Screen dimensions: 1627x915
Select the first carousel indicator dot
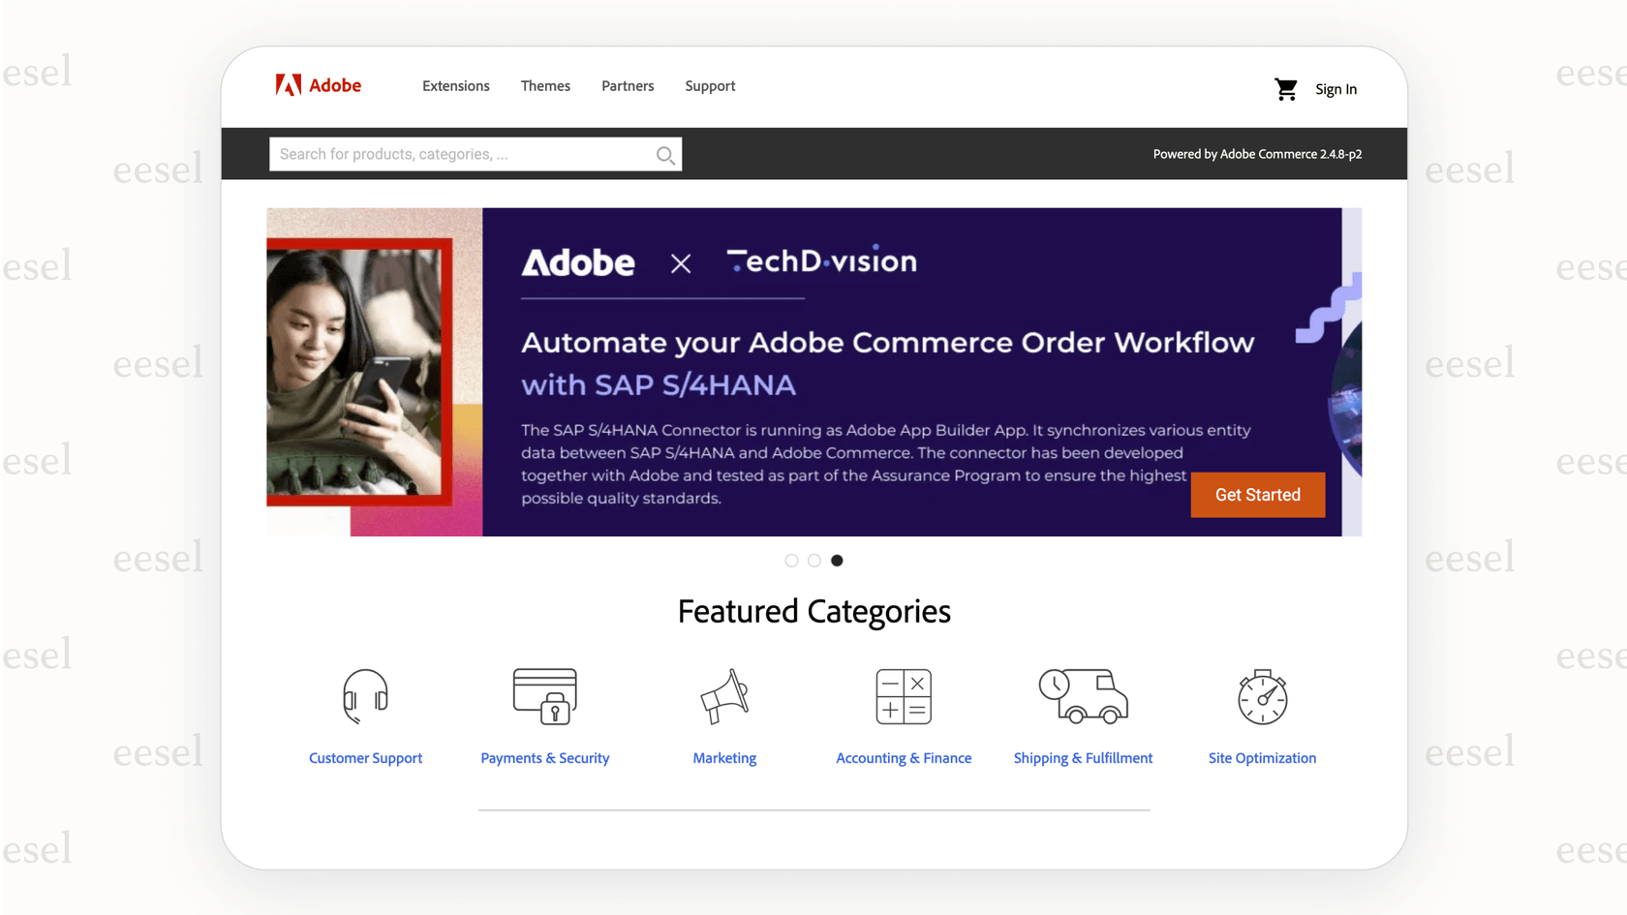[791, 561]
